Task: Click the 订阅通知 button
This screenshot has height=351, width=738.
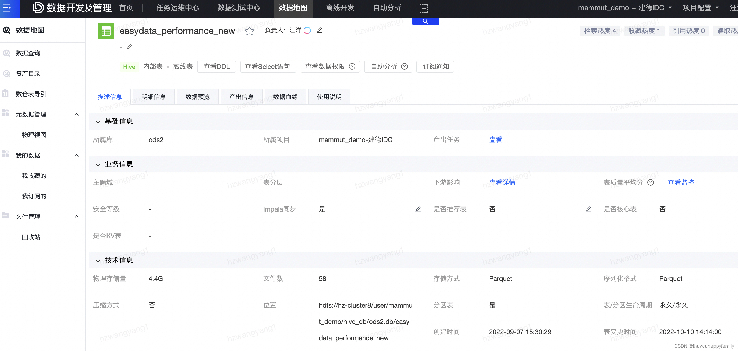Action: tap(435, 66)
